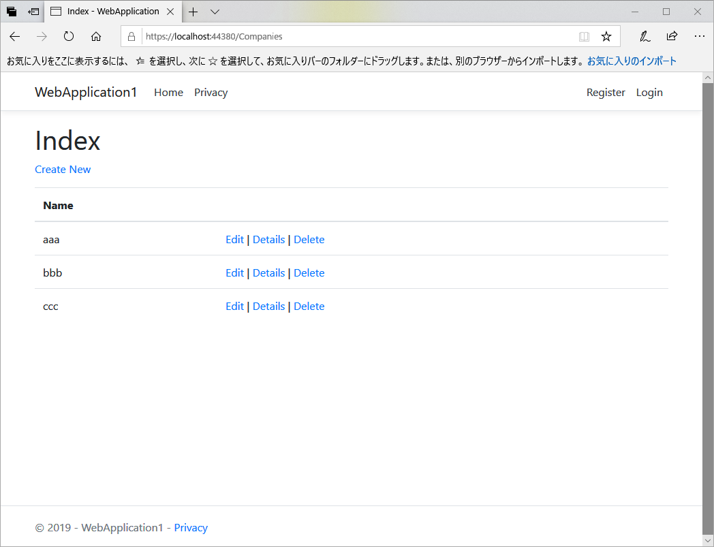This screenshot has width=714, height=547.
Task: View Details for the bbb row
Action: (268, 272)
